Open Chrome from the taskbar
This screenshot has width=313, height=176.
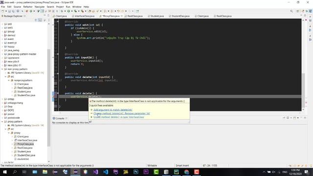click(186, 172)
